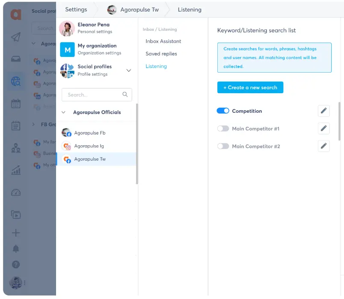Switch to the Inbox Assistant section
The width and height of the screenshot is (344, 299).
click(162, 41)
